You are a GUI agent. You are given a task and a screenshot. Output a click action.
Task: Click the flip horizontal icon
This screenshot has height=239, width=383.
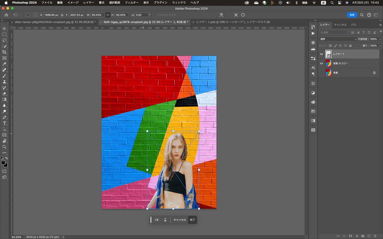(x=156, y=220)
